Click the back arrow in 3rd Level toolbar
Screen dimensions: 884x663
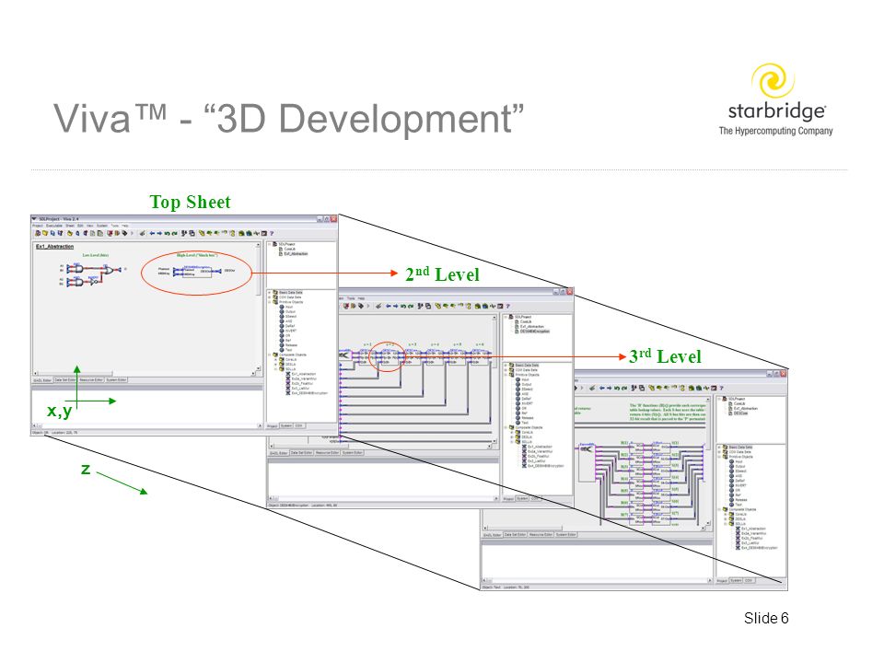602,388
